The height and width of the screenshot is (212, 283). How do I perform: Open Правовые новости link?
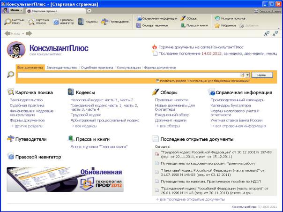[171, 100]
